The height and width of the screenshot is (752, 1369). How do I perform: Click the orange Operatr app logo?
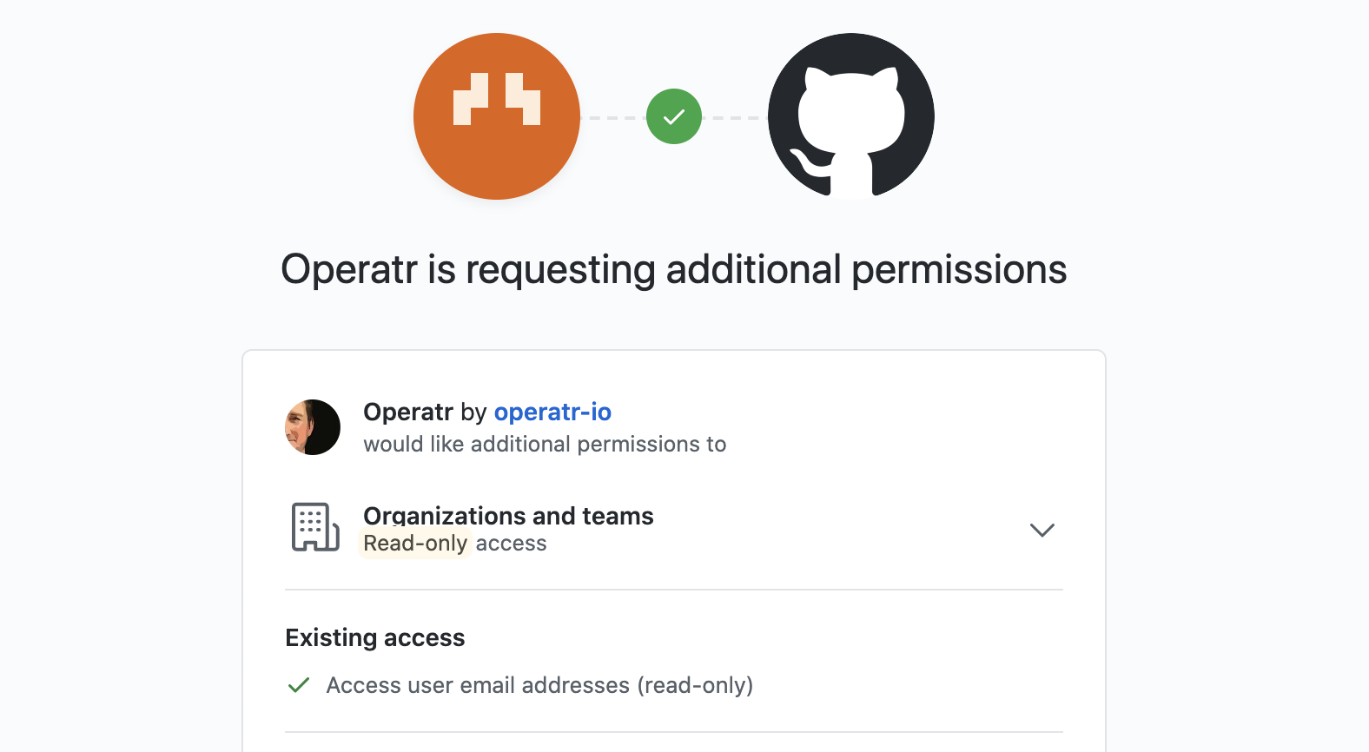point(496,116)
